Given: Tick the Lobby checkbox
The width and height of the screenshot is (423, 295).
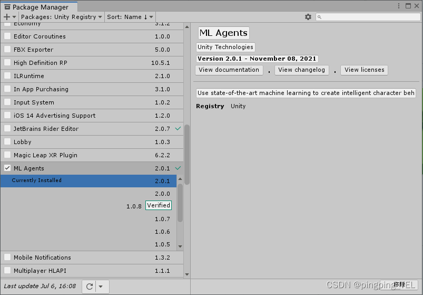Looking at the screenshot, I should point(7,142).
